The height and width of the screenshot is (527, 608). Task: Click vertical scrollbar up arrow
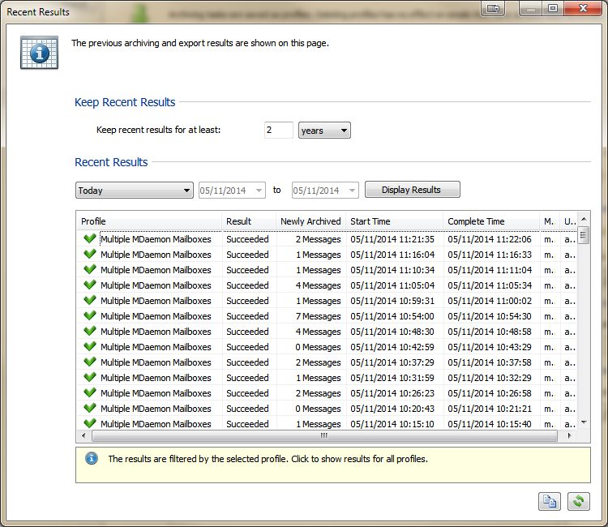584,219
